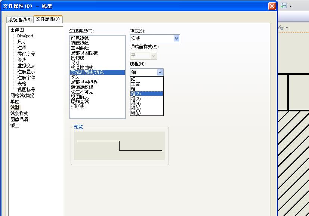This screenshot has height=216, width=309.
Task: Select 虚拟交点 in the tree
Action: tap(26, 66)
